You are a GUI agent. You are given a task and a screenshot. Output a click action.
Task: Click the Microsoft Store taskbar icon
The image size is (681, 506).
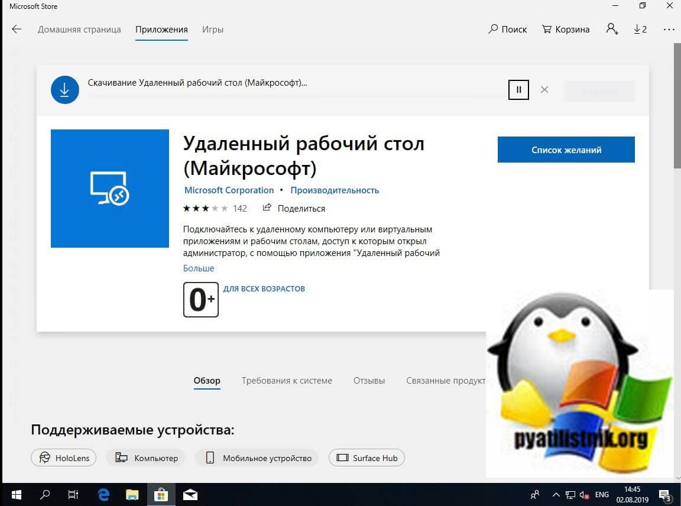[161, 495]
